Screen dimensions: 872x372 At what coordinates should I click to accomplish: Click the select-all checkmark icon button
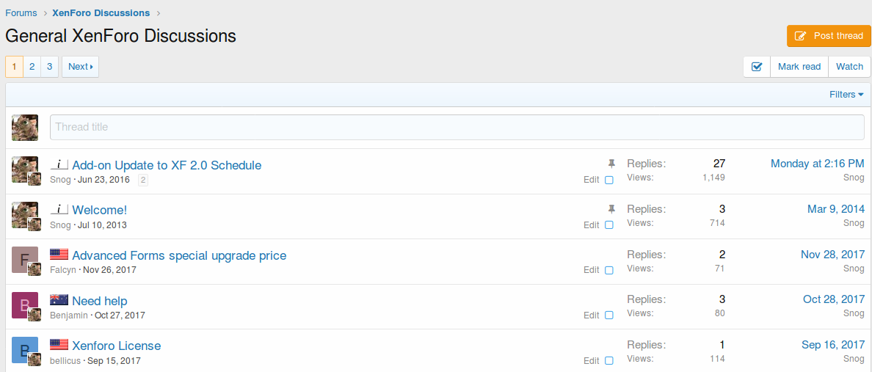[x=757, y=67]
